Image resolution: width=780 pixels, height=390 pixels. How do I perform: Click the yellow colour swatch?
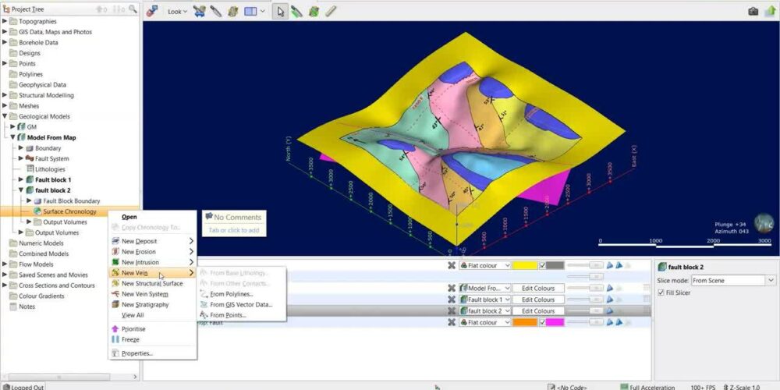pyautogui.click(x=525, y=266)
